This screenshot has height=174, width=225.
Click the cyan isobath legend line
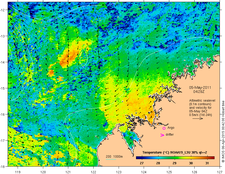tap(111, 159)
